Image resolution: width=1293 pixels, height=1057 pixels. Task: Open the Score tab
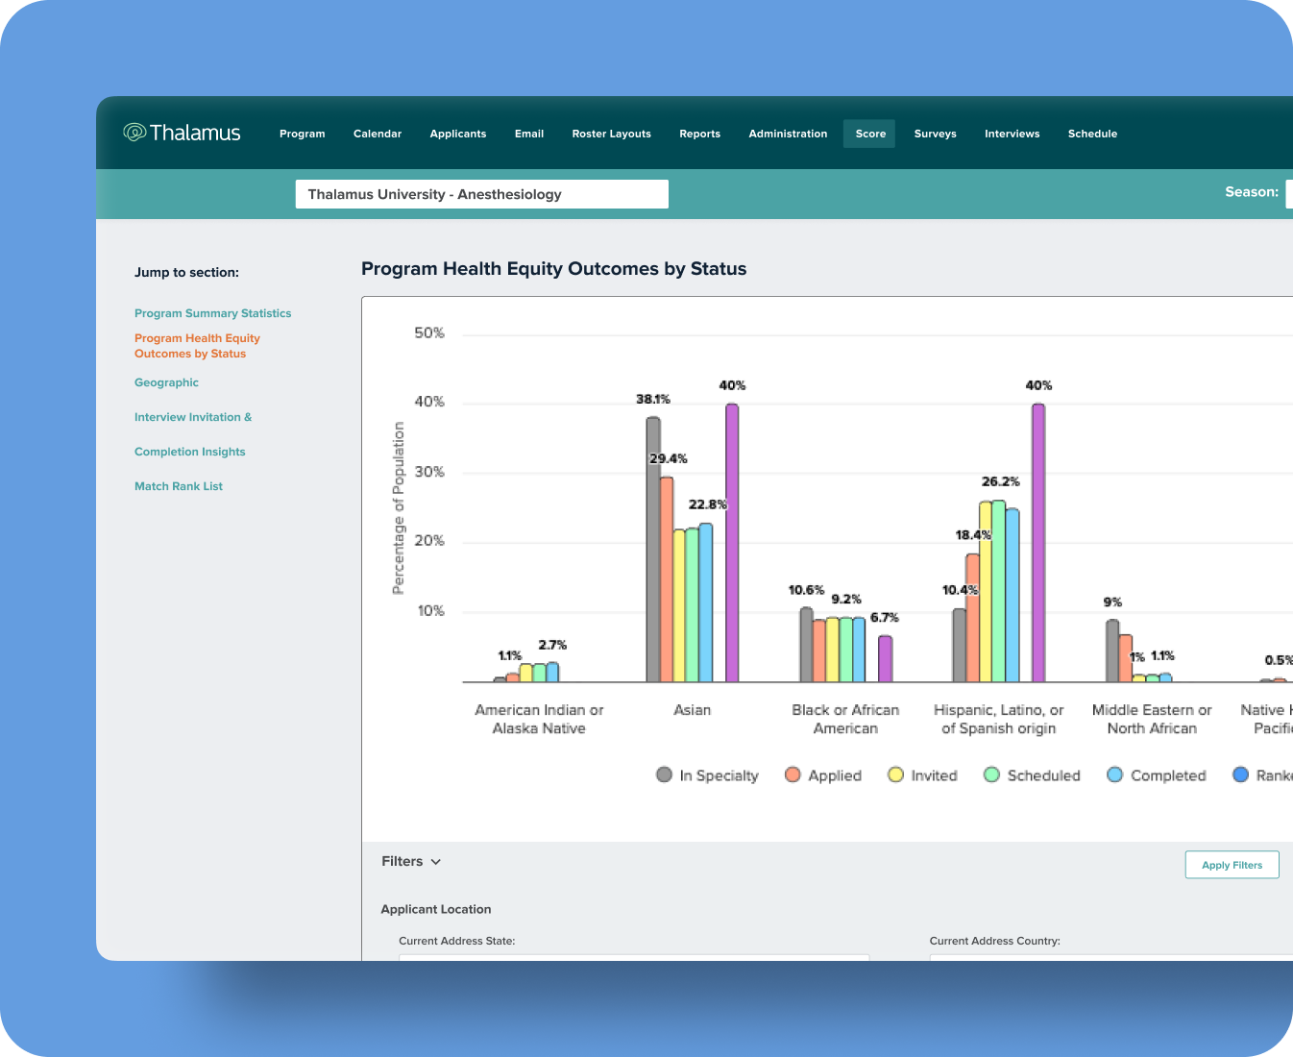coord(869,134)
